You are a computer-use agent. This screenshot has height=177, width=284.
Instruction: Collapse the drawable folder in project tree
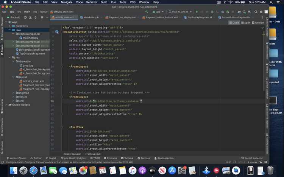[13, 62]
